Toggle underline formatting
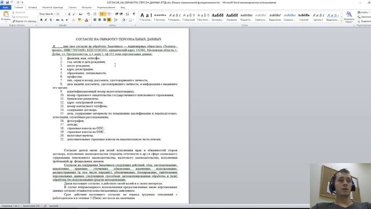The height and width of the screenshot is (209, 371). coord(50,20)
